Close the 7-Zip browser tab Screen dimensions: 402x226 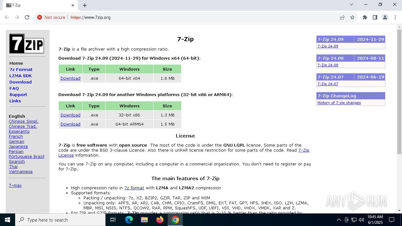click(x=73, y=5)
